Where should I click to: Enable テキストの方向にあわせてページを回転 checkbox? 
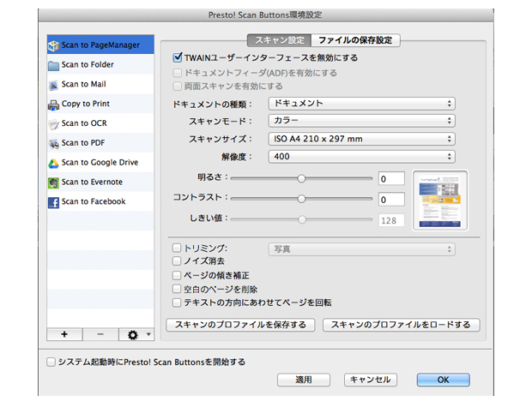tap(177, 302)
